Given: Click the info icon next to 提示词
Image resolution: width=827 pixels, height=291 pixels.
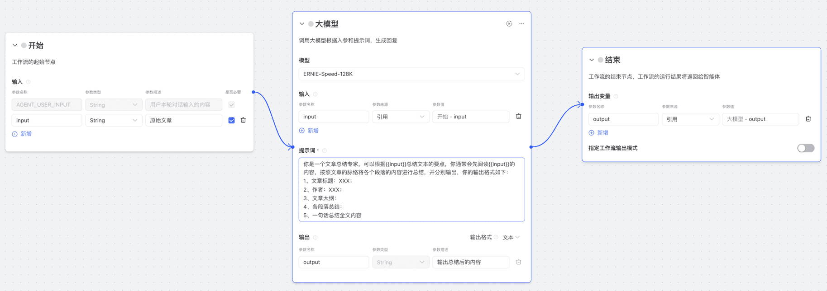Looking at the screenshot, I should (325, 150).
